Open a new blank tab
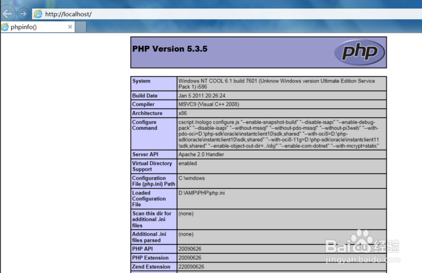Viewport: 422px width, 273px height. [x=81, y=27]
